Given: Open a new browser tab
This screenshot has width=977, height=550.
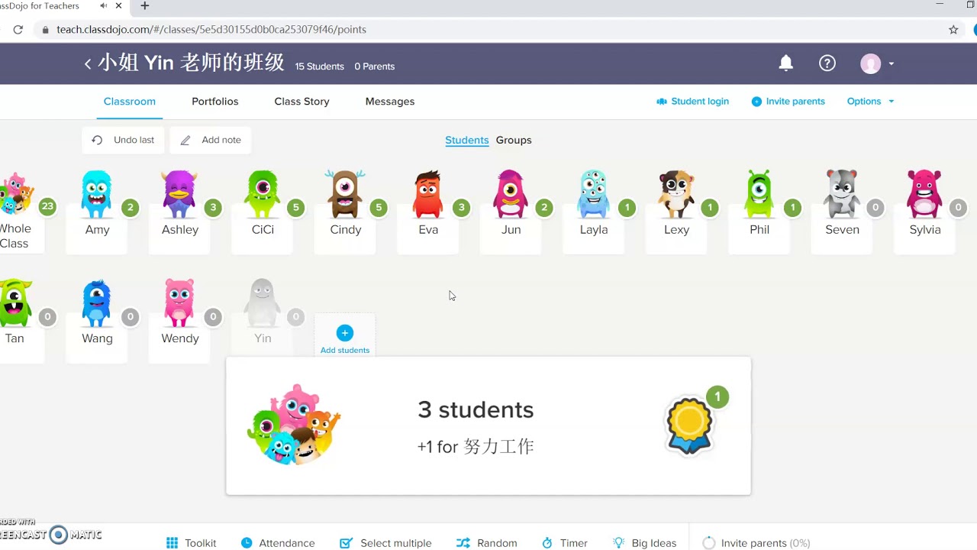Looking at the screenshot, I should (145, 6).
